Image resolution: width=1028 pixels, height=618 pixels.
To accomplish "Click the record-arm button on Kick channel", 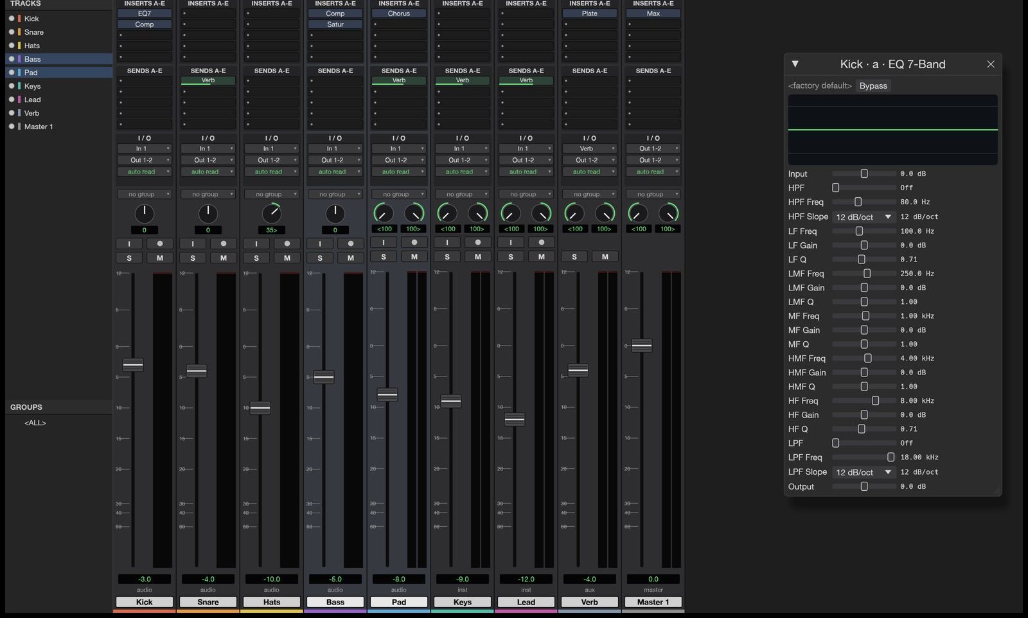I will (x=160, y=243).
